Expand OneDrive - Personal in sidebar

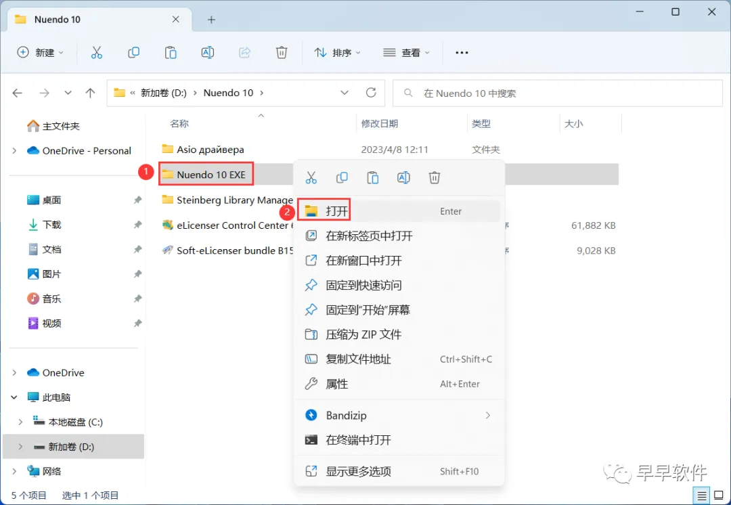click(x=14, y=150)
